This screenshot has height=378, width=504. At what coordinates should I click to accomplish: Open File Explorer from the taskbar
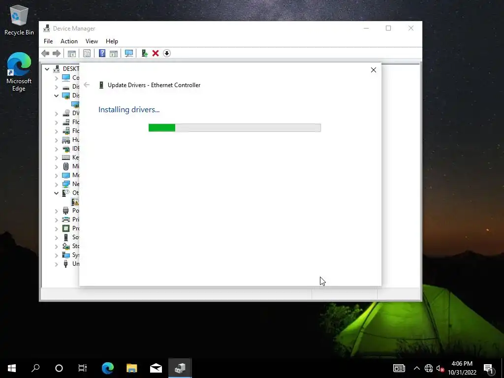132,368
